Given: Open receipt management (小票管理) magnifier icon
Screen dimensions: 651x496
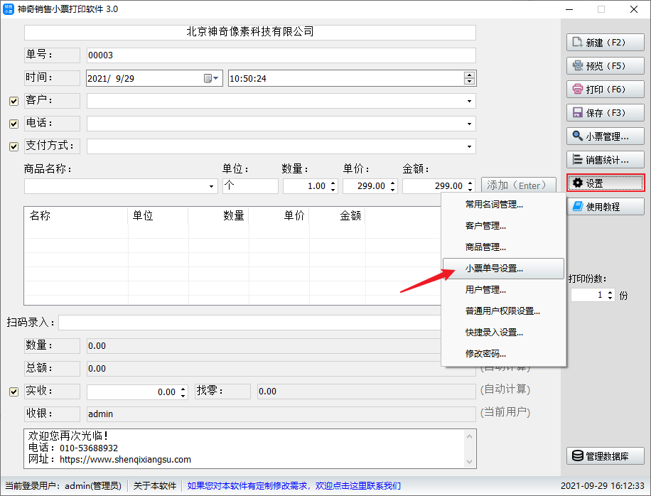Looking at the screenshot, I should (x=577, y=136).
